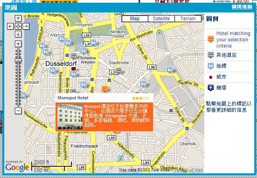
Task: Click U-Bahn icon at Kölner Str. and Kruppstraße
Action: 187,129
